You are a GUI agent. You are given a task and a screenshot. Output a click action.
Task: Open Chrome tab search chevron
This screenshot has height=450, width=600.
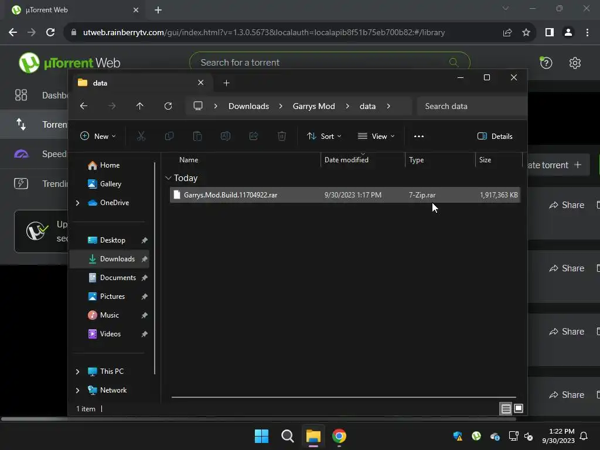tap(506, 8)
